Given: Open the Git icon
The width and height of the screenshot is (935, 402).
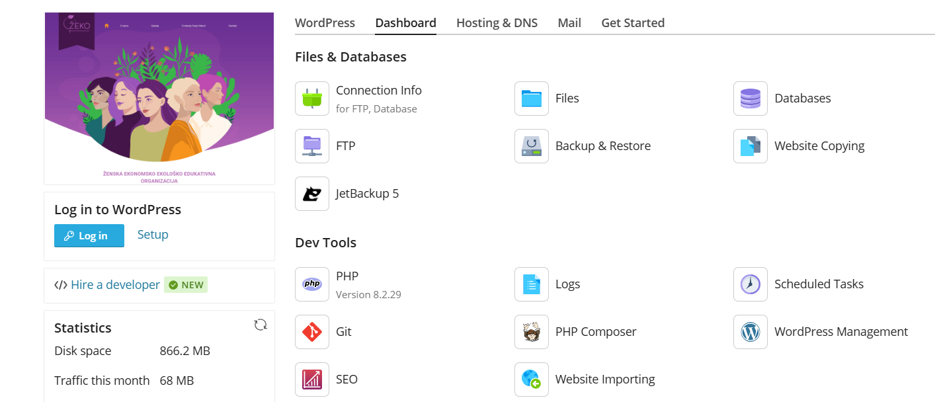Looking at the screenshot, I should 312,332.
